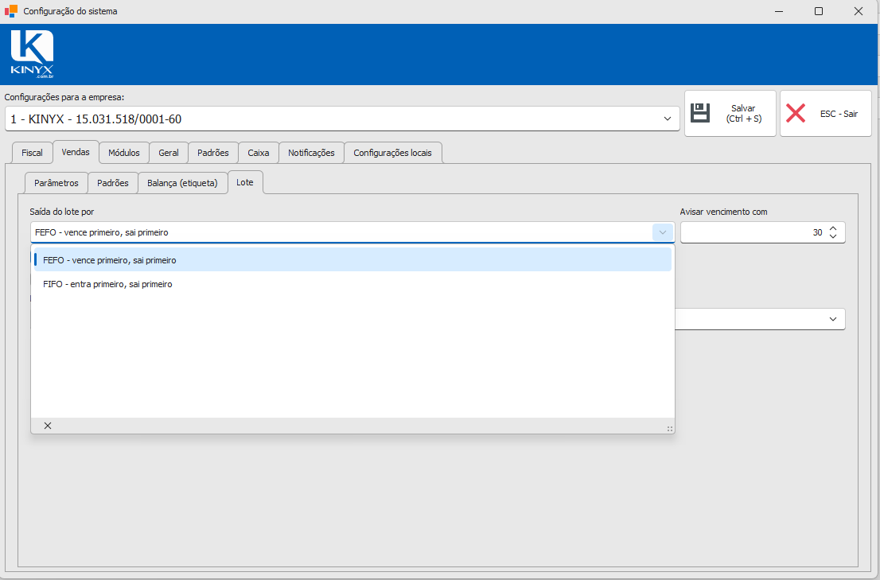Collapse the Saída do lote por combo box
The height and width of the screenshot is (580, 880).
tap(662, 232)
